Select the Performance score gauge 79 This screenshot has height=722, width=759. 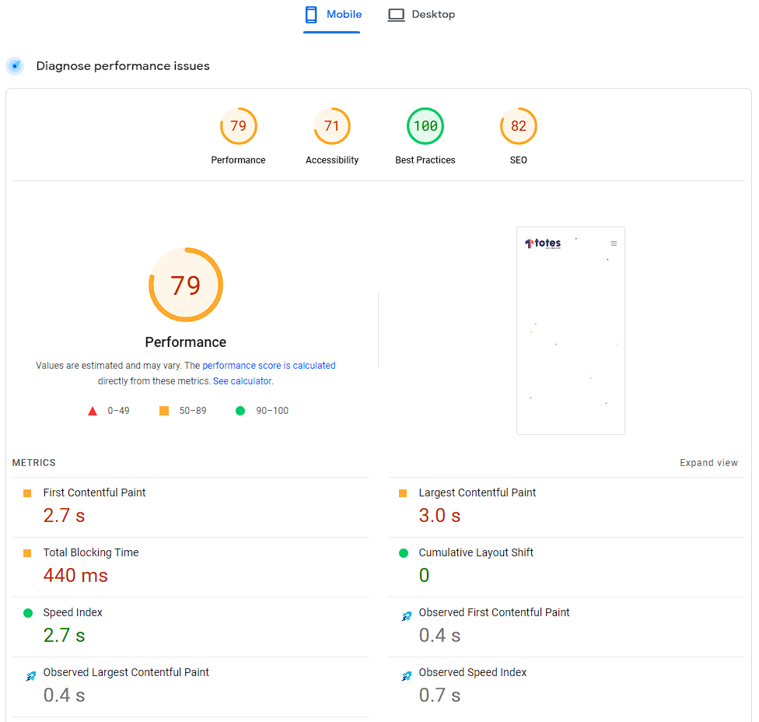pyautogui.click(x=238, y=126)
